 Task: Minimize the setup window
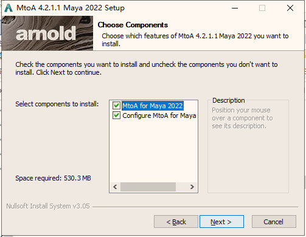(x=235, y=8)
